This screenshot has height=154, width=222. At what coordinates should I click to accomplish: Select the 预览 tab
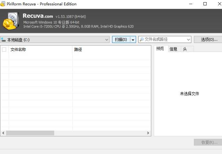(160, 49)
